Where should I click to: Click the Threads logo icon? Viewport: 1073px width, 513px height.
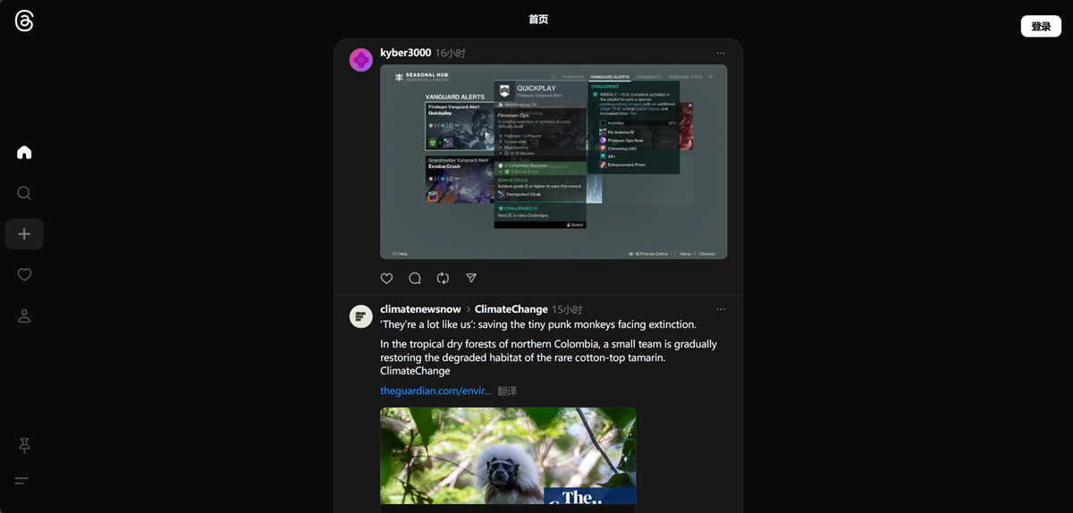coord(24,21)
